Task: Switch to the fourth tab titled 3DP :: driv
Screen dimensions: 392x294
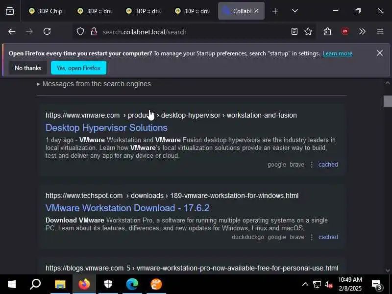Action: coord(192,11)
